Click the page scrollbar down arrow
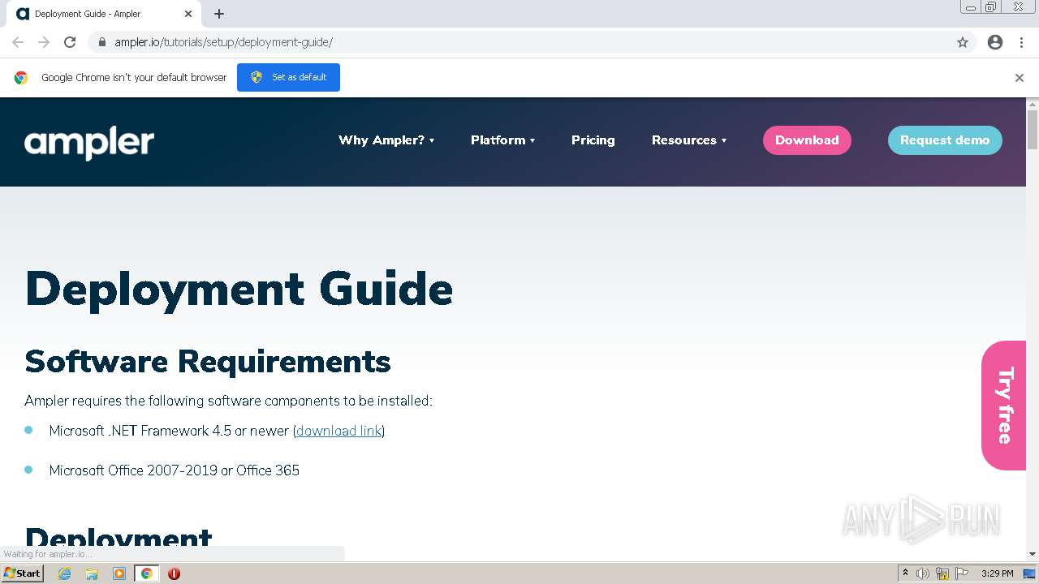1039x584 pixels. point(1033,554)
